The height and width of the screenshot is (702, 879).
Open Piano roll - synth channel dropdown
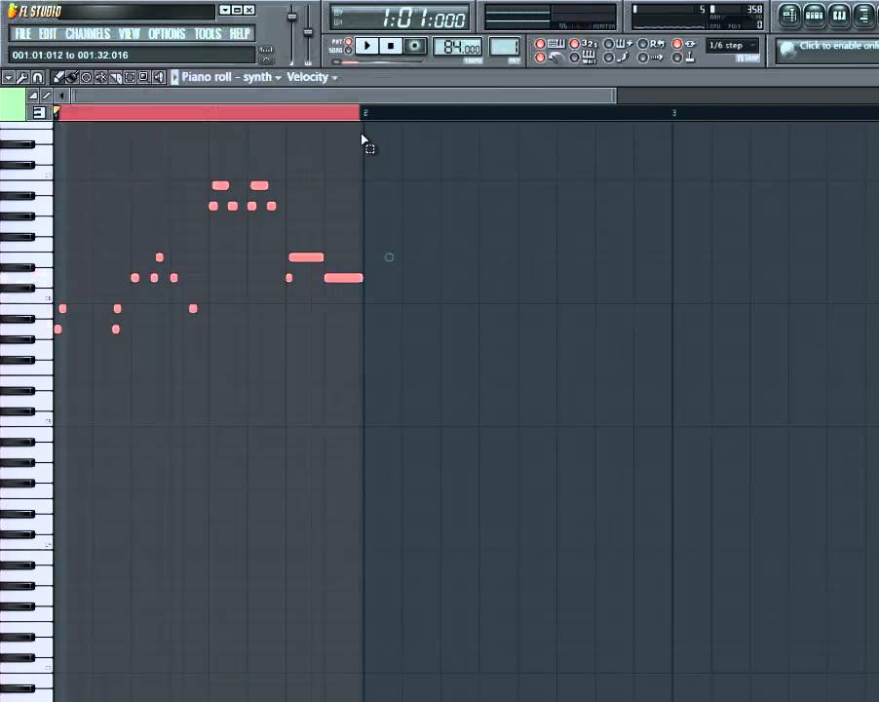point(231,77)
